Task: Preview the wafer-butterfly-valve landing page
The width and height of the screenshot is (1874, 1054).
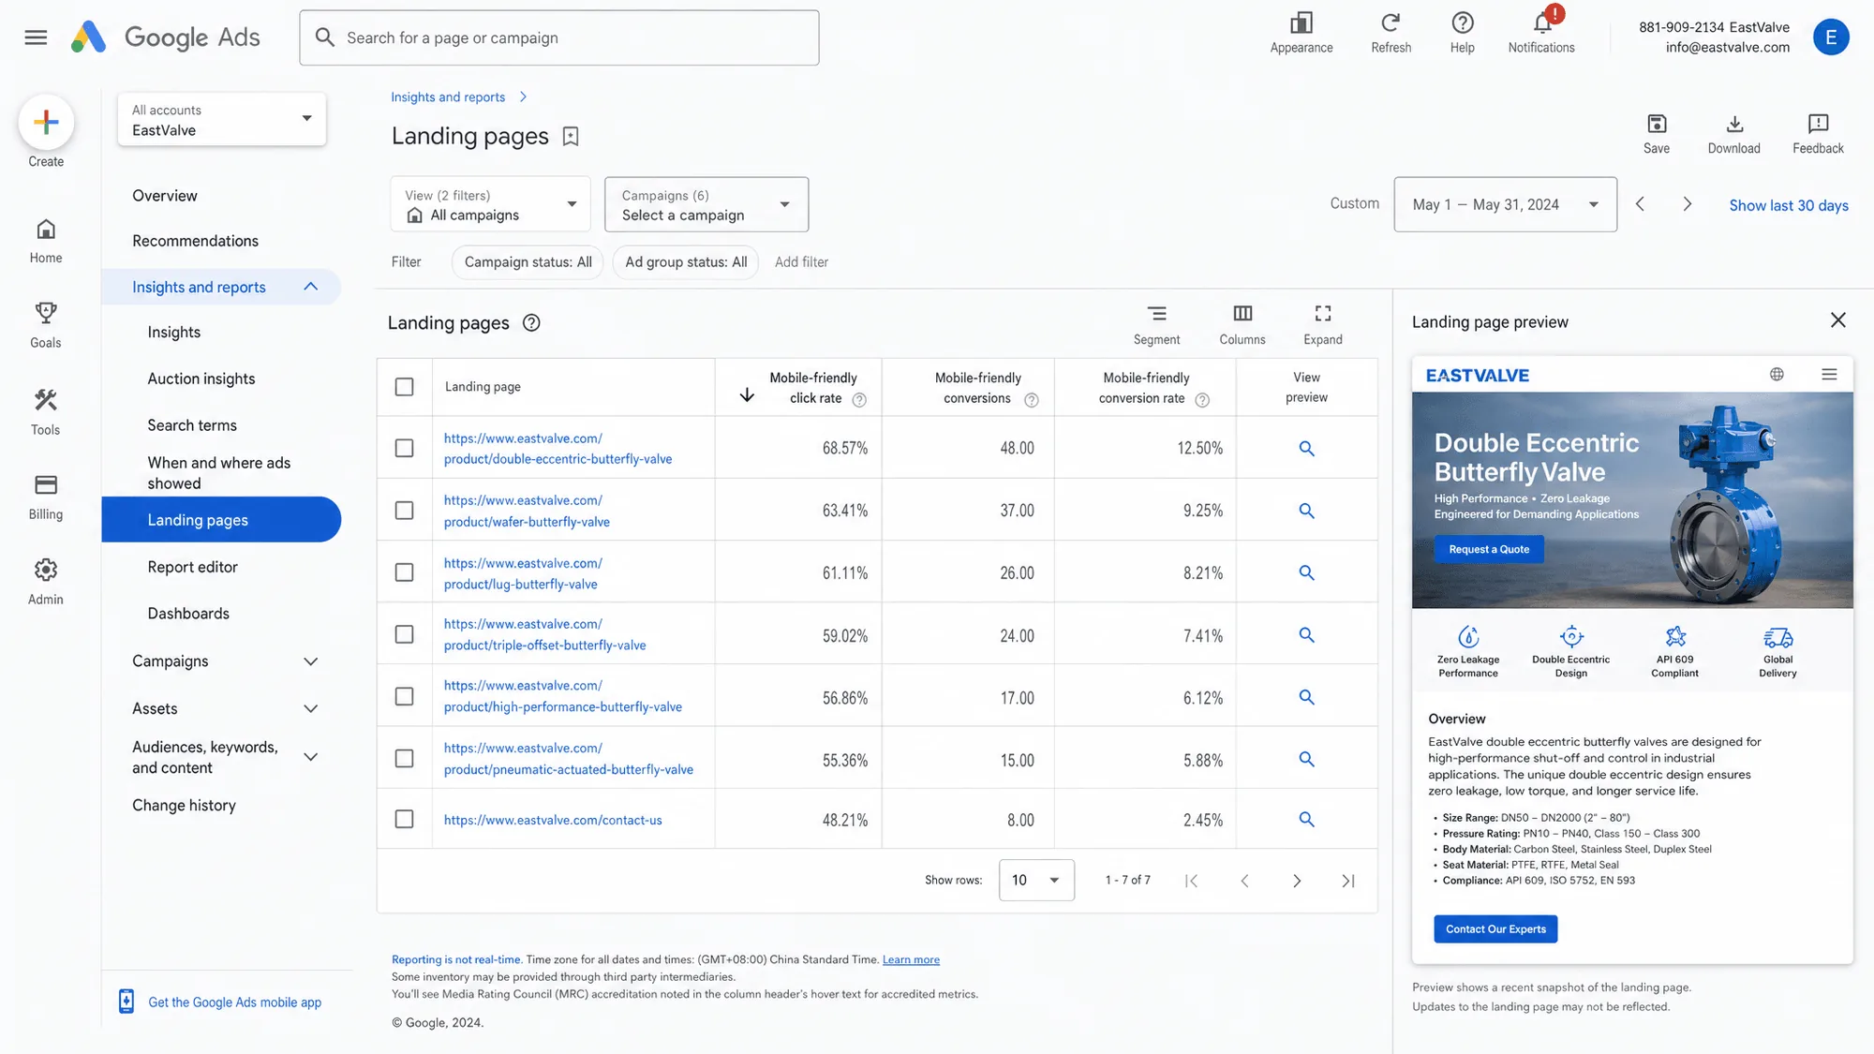Action: pos(1306,511)
